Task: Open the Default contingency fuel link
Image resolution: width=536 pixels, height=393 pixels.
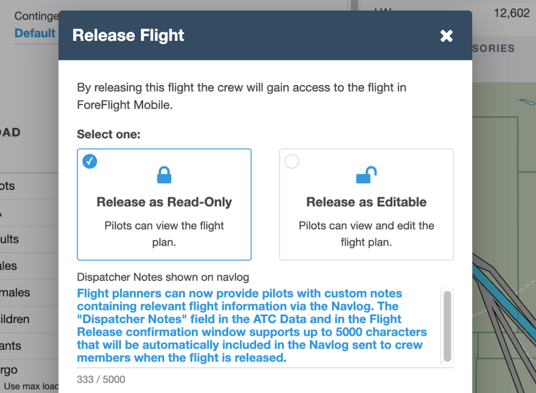Action: [x=35, y=33]
